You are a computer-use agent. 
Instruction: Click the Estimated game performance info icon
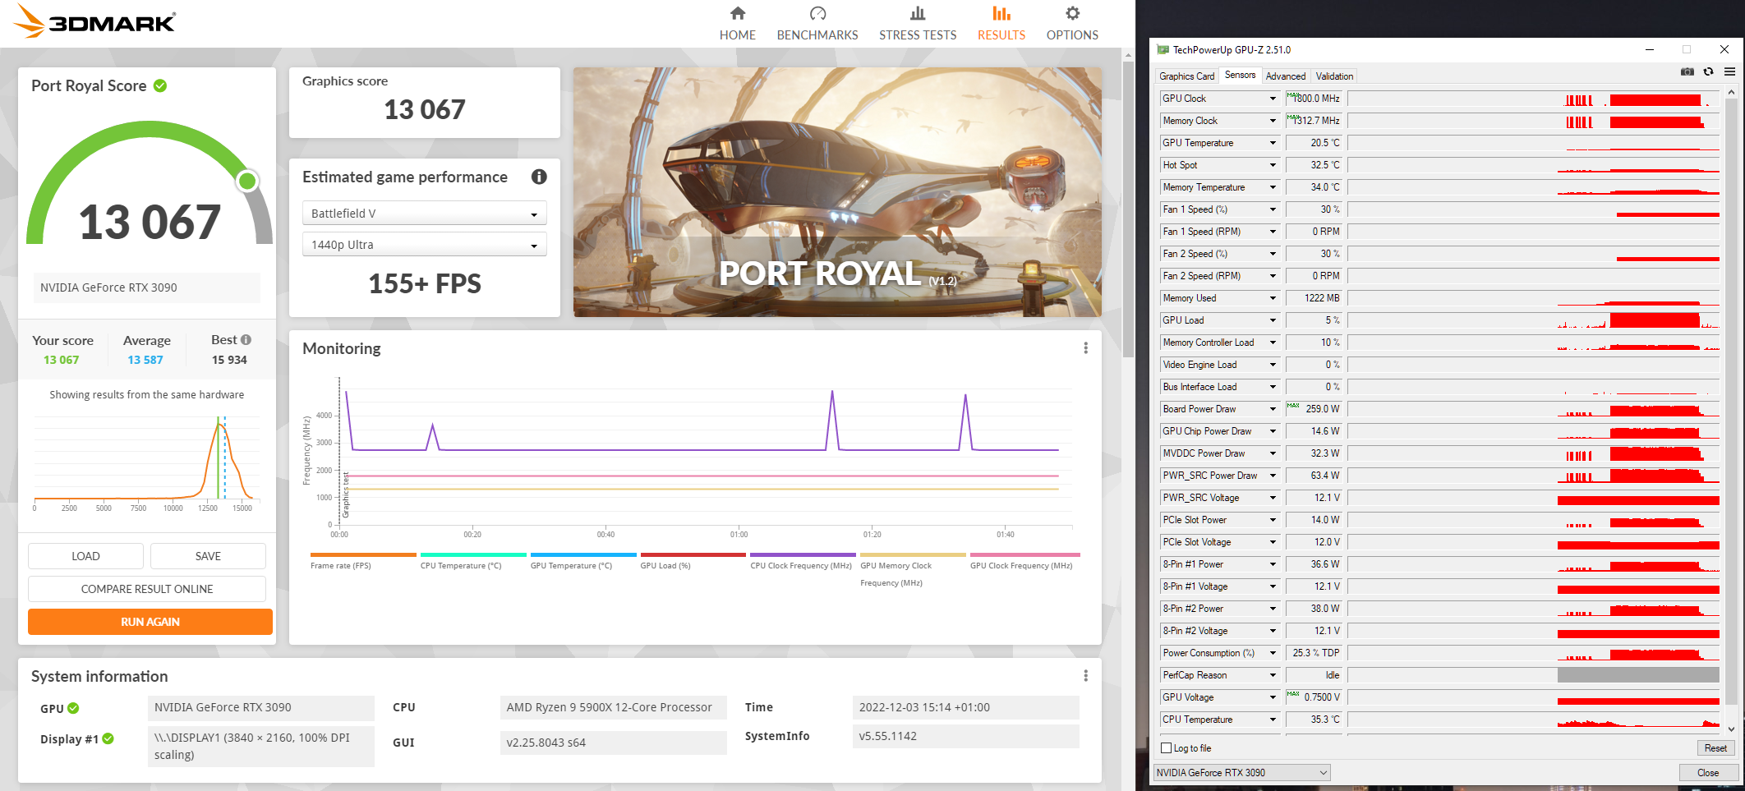(x=539, y=177)
